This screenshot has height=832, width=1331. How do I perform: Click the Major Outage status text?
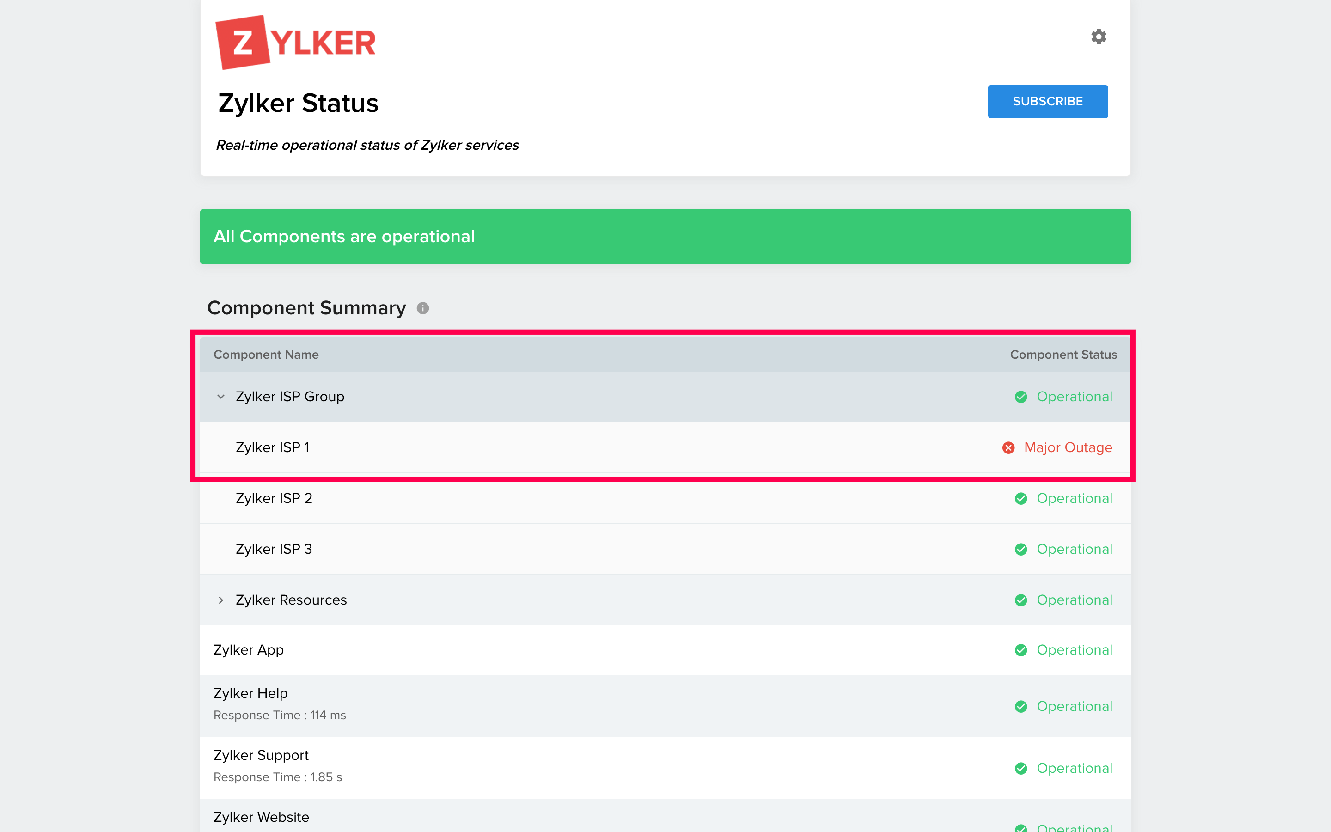(1068, 447)
